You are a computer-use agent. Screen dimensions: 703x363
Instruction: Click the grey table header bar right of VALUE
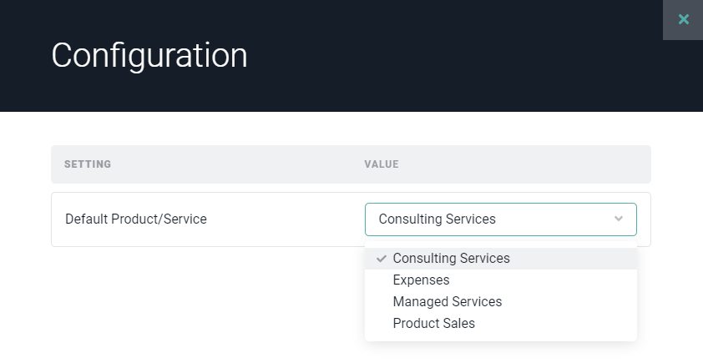(x=526, y=164)
